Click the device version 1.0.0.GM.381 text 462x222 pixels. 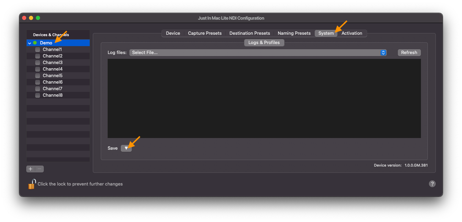coord(416,166)
